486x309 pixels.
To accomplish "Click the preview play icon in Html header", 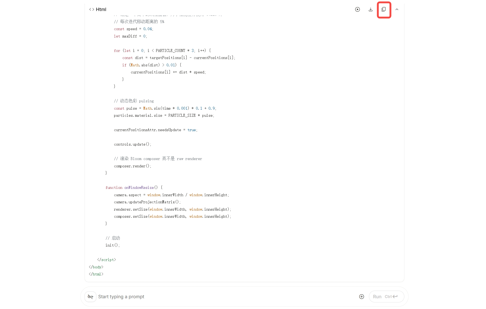I will (x=357, y=9).
